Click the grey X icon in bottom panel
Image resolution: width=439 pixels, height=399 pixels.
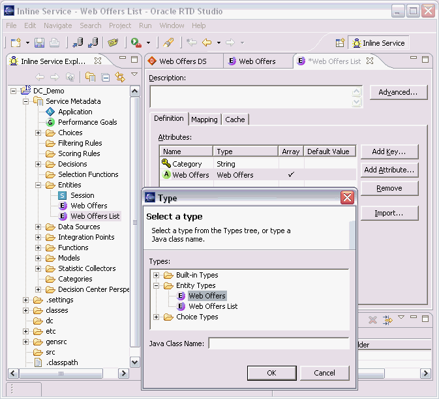click(372, 320)
